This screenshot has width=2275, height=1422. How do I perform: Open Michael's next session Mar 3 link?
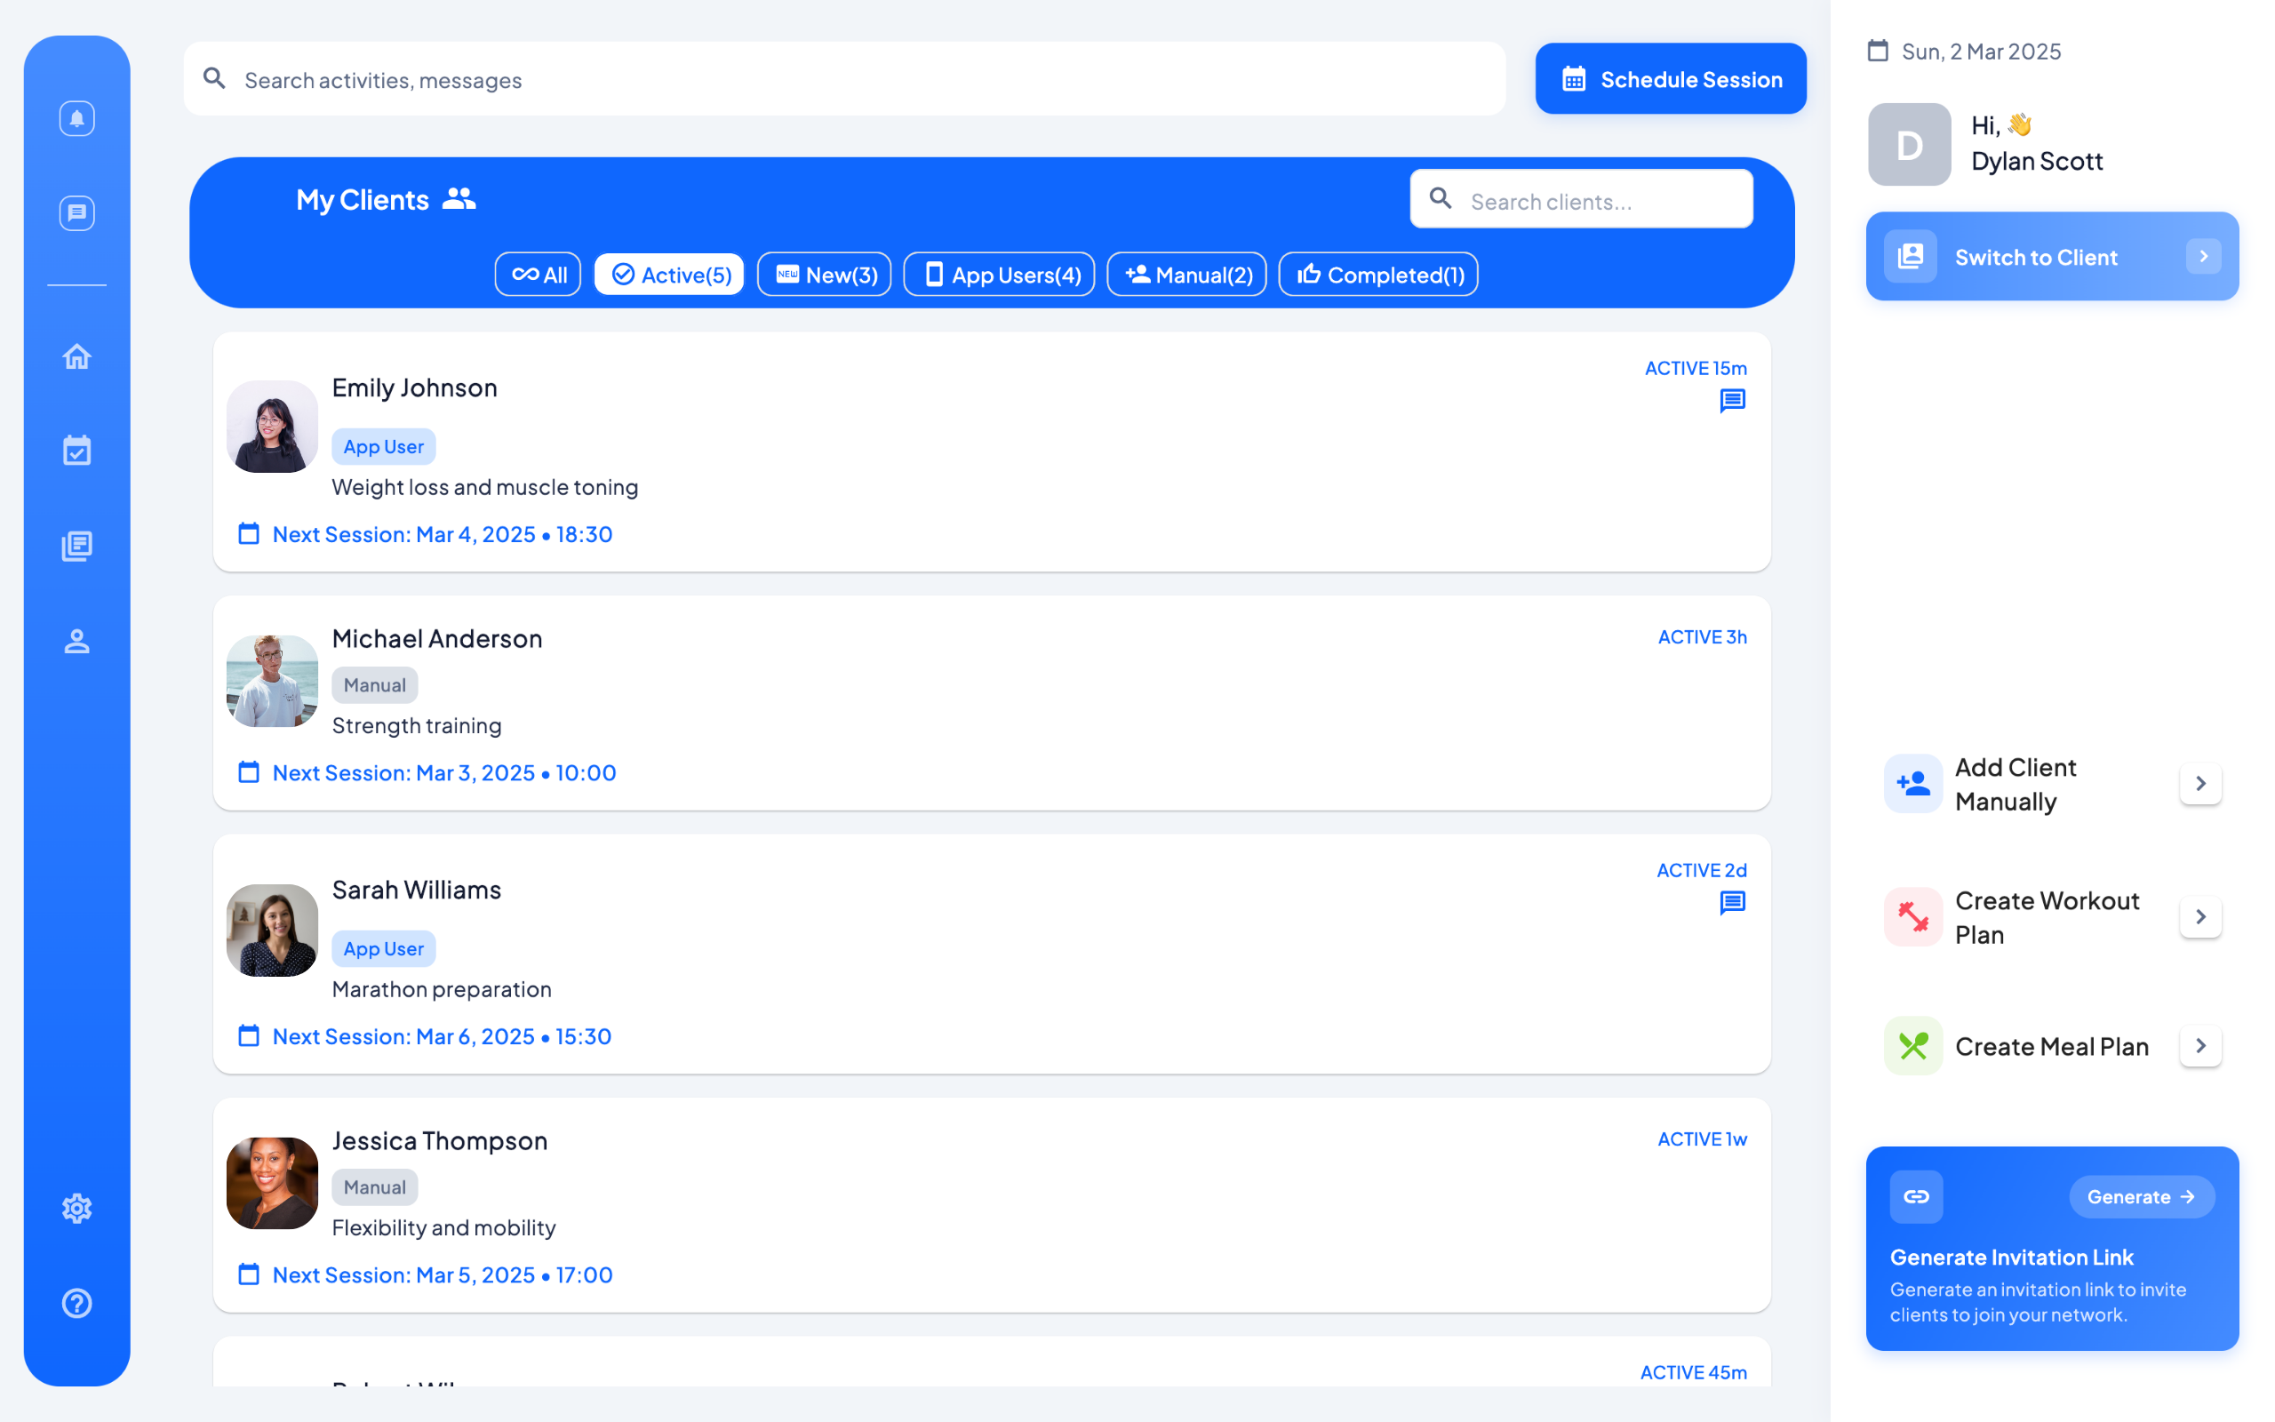[x=443, y=773]
